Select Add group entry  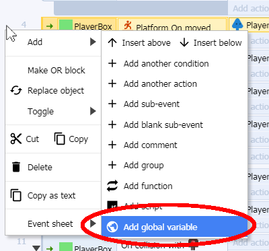click(x=144, y=166)
